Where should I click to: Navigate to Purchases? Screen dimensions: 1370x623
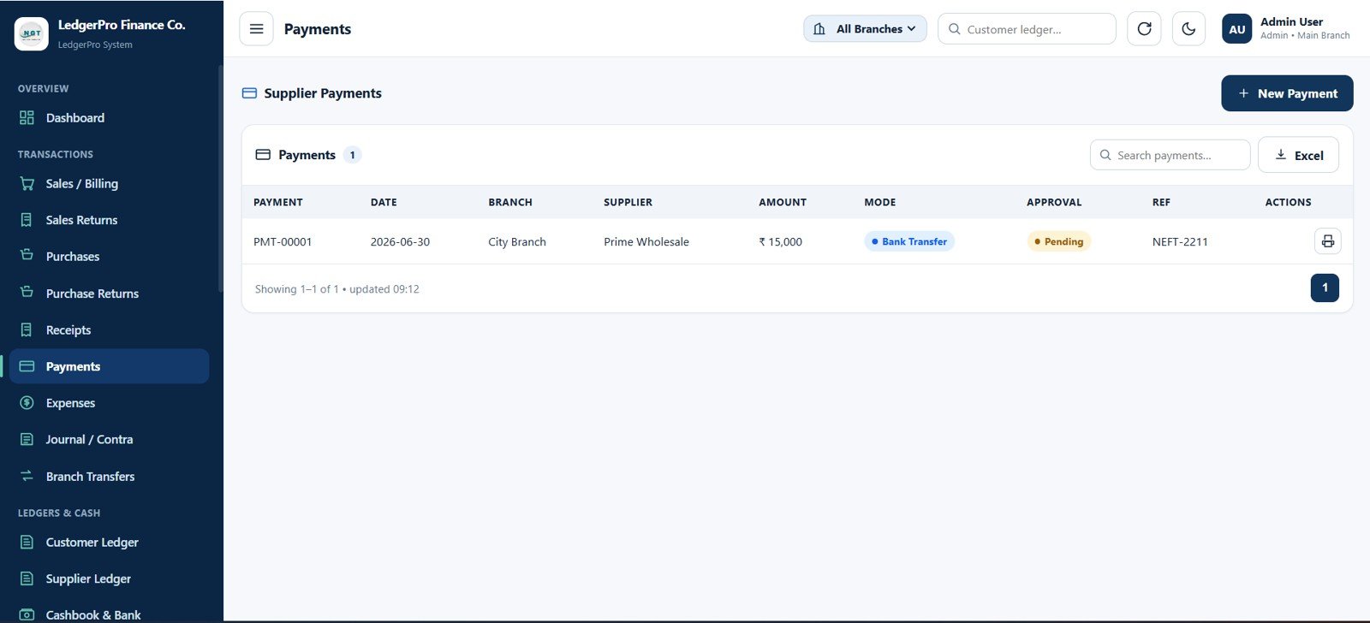click(110, 257)
